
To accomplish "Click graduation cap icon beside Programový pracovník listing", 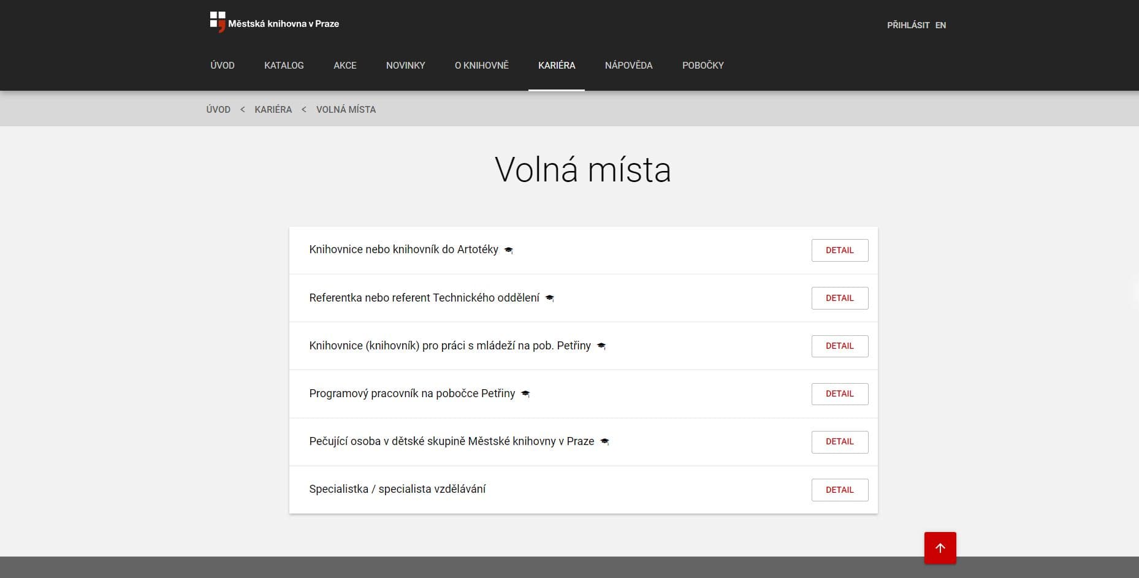I will coord(525,394).
